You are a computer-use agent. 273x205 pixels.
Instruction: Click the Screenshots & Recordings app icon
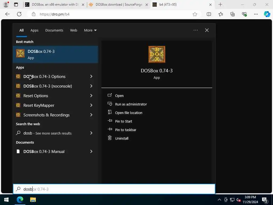tap(18, 115)
